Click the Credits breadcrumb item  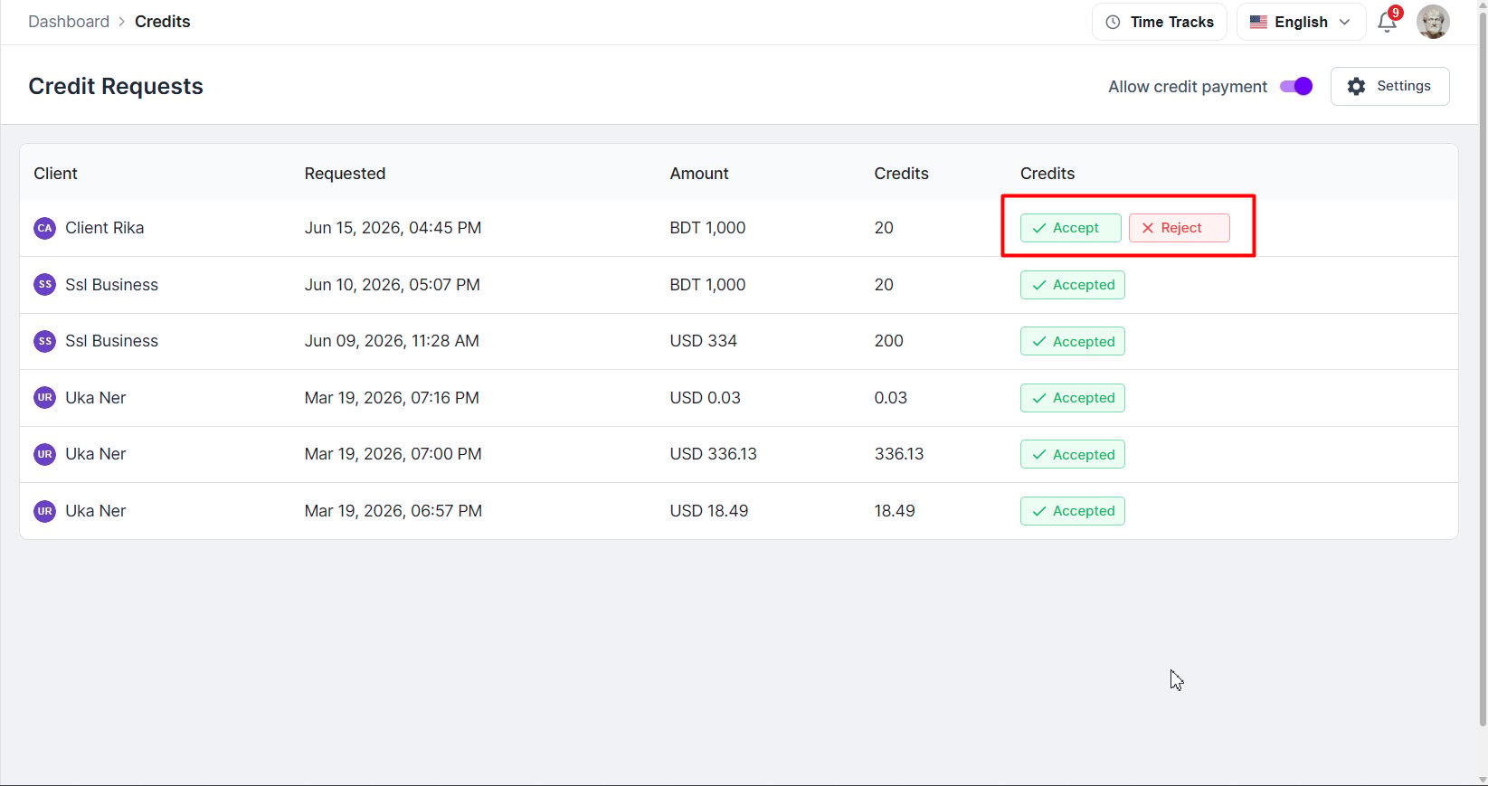pyautogui.click(x=163, y=22)
